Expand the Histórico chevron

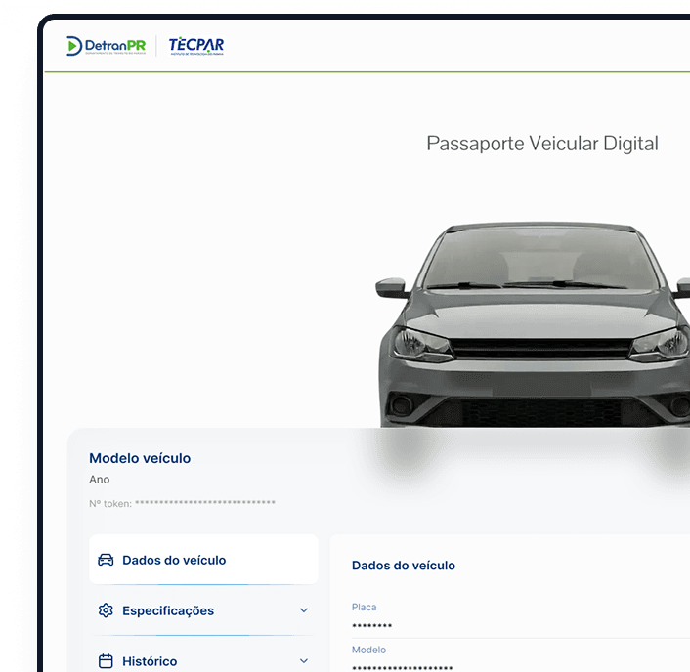click(304, 661)
